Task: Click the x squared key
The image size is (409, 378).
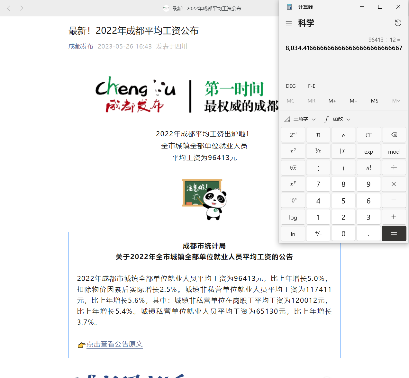Action: click(293, 151)
